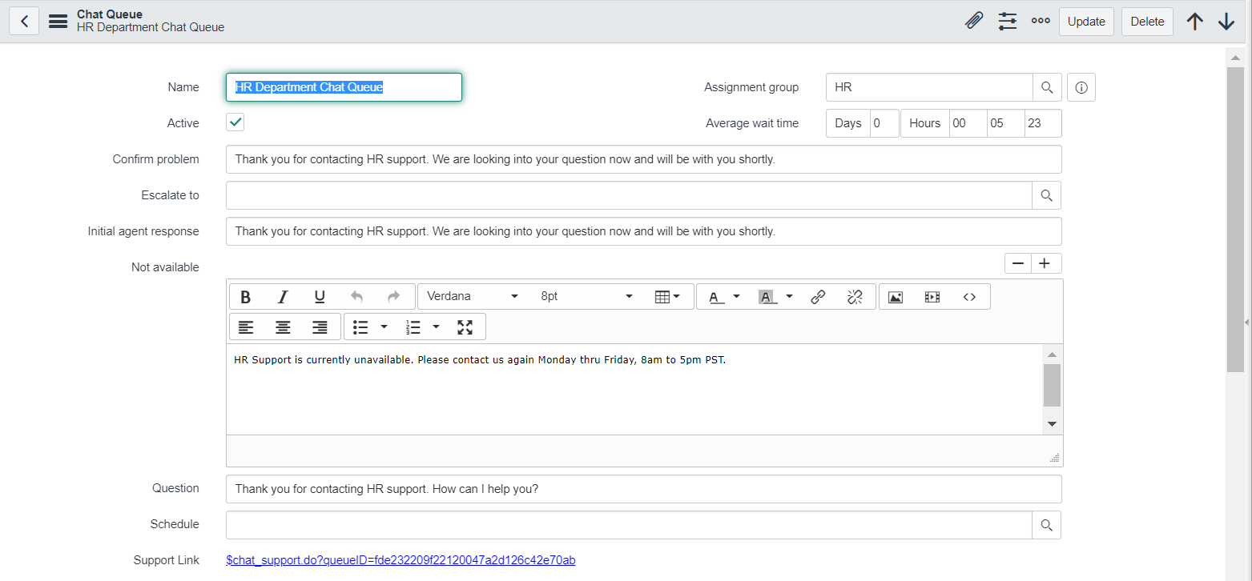
Task: Look up Assignment group with magnifier
Action: (1047, 87)
